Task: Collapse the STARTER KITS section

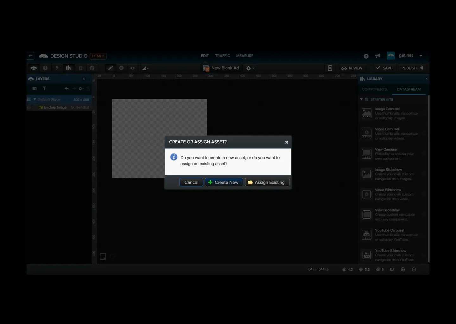Action: (x=361, y=99)
